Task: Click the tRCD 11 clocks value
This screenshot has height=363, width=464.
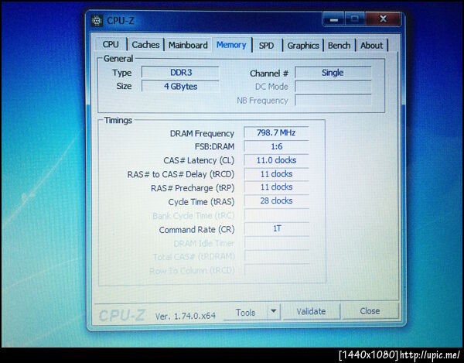Action: pyautogui.click(x=276, y=174)
